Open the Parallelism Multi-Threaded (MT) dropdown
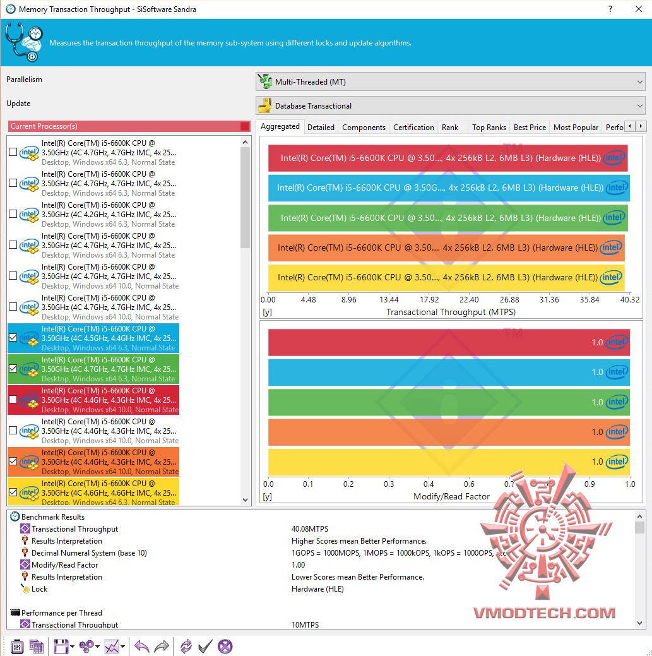The width and height of the screenshot is (652, 656). 451,81
